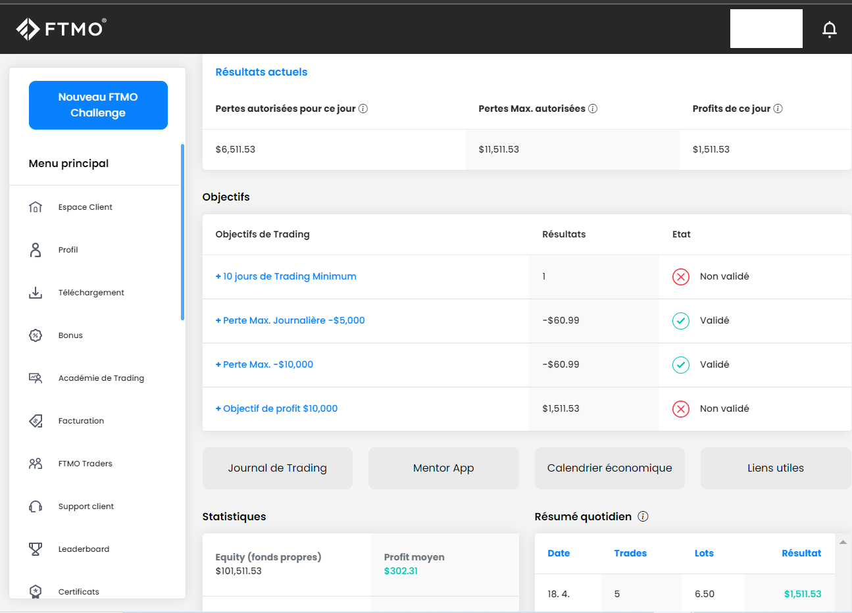
Task: Expand Objectif de profit $10,000 row
Action: pyautogui.click(x=276, y=409)
